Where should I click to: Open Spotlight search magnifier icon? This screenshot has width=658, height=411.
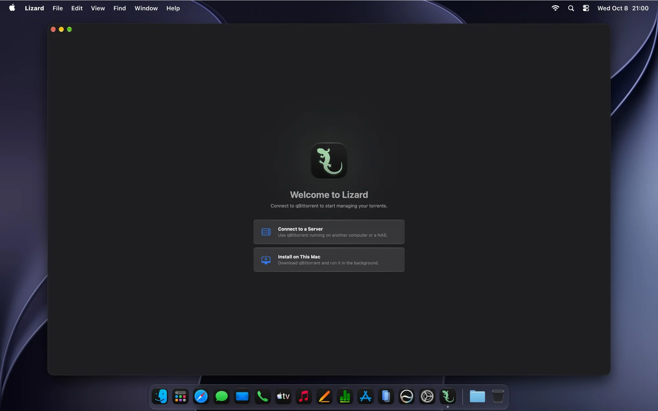[x=571, y=8]
